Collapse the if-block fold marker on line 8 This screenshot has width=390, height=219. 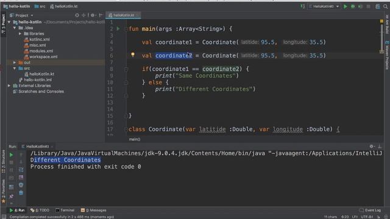pos(126,69)
